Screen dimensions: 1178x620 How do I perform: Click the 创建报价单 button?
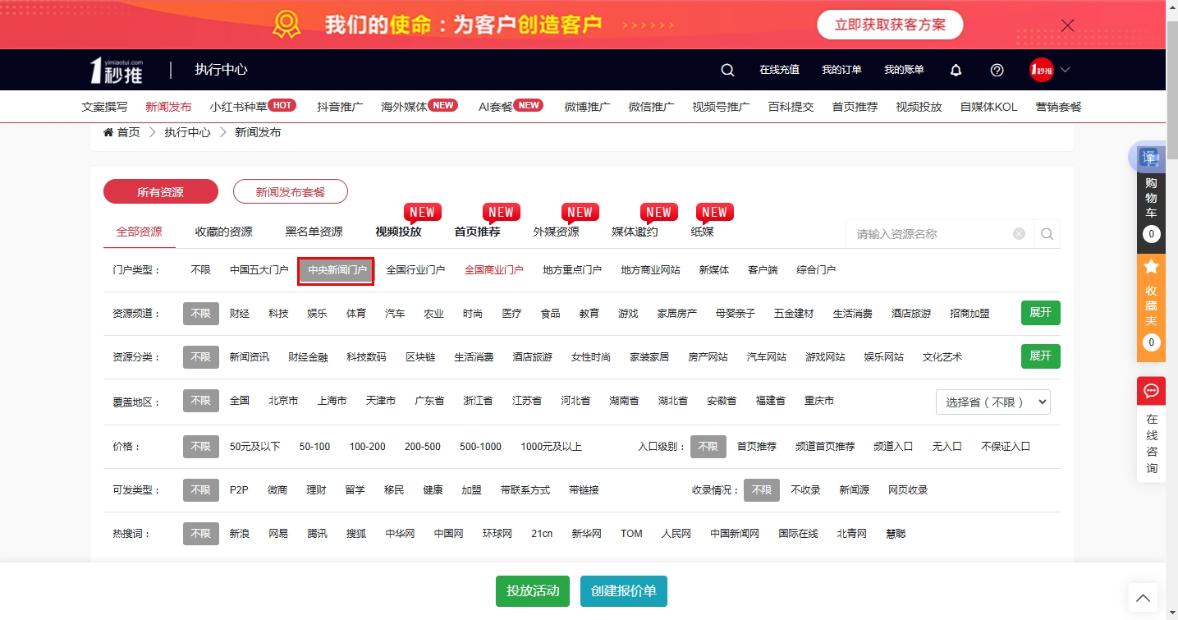(x=623, y=590)
